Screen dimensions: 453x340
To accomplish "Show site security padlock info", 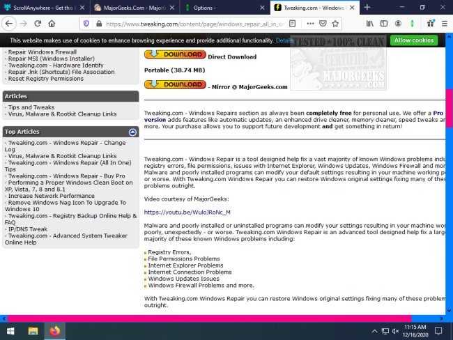I will coord(99,24).
